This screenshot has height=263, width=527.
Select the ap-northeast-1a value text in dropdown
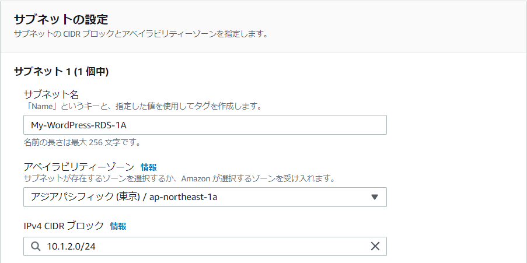pos(183,197)
